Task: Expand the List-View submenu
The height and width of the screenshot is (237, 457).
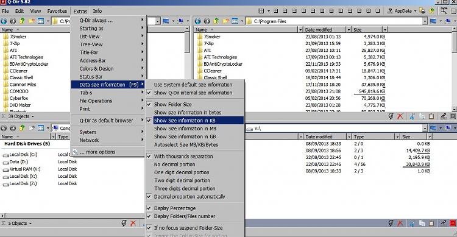Action: (108, 37)
